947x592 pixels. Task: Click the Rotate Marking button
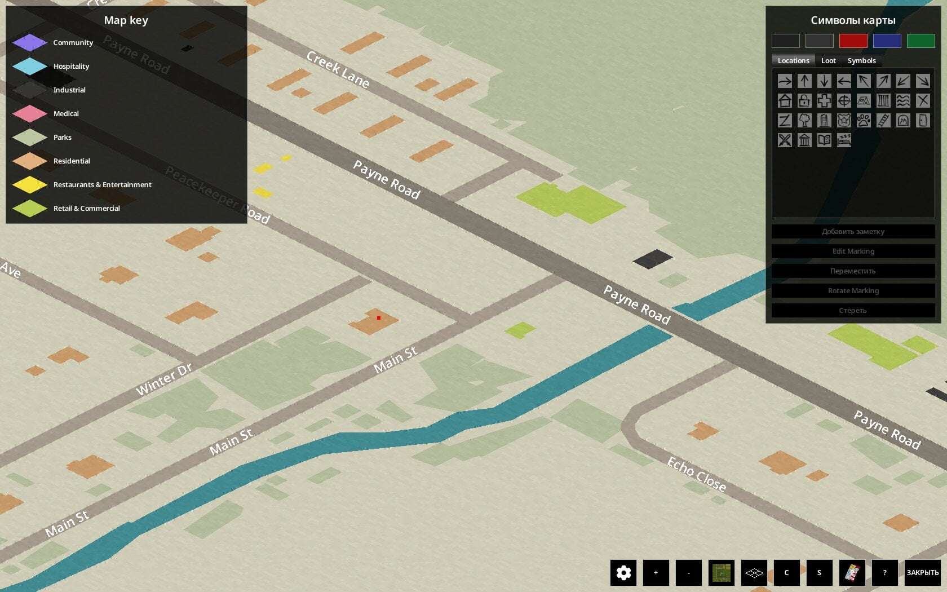coord(853,291)
